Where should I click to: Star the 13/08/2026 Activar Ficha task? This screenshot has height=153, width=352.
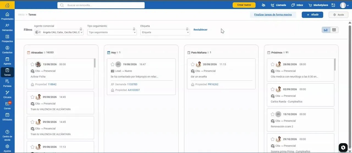[x=32, y=64]
